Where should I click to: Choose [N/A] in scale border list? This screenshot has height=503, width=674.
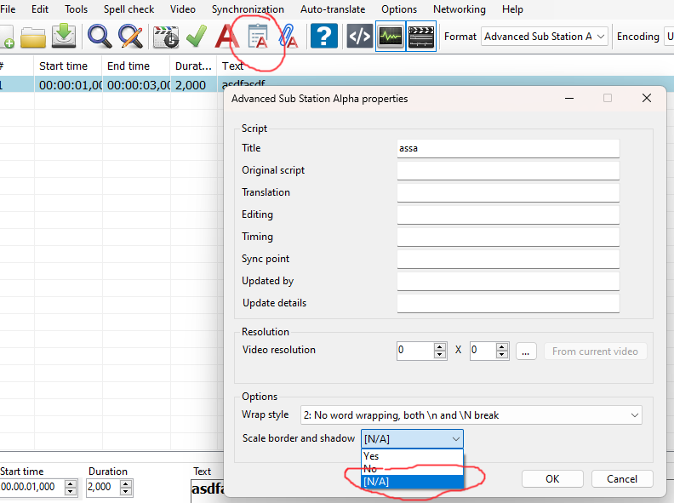pyautogui.click(x=412, y=482)
